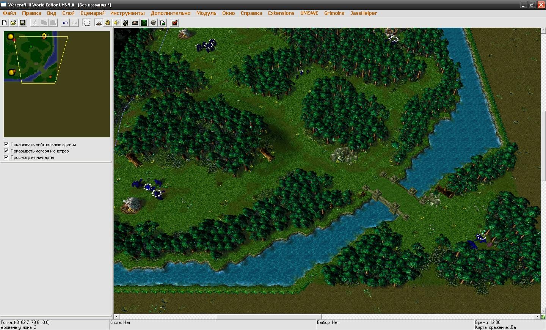Click the horizontal scrollbar thumb

click(x=269, y=317)
